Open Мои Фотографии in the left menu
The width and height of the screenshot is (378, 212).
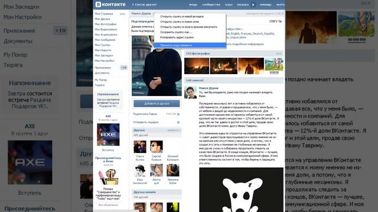(x=106, y=24)
